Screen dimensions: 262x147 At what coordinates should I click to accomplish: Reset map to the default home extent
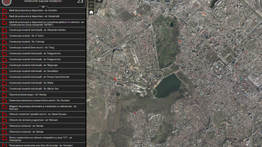[x=91, y=12]
